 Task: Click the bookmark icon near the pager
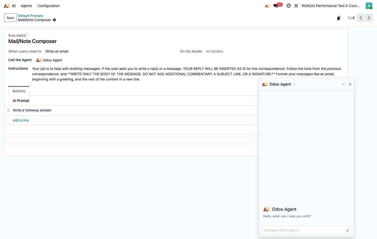click(339, 18)
